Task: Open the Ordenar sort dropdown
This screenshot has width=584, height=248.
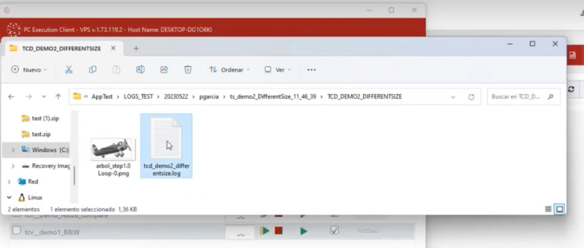Action: click(x=229, y=70)
